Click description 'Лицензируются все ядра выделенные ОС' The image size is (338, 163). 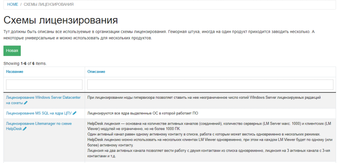[142, 113]
